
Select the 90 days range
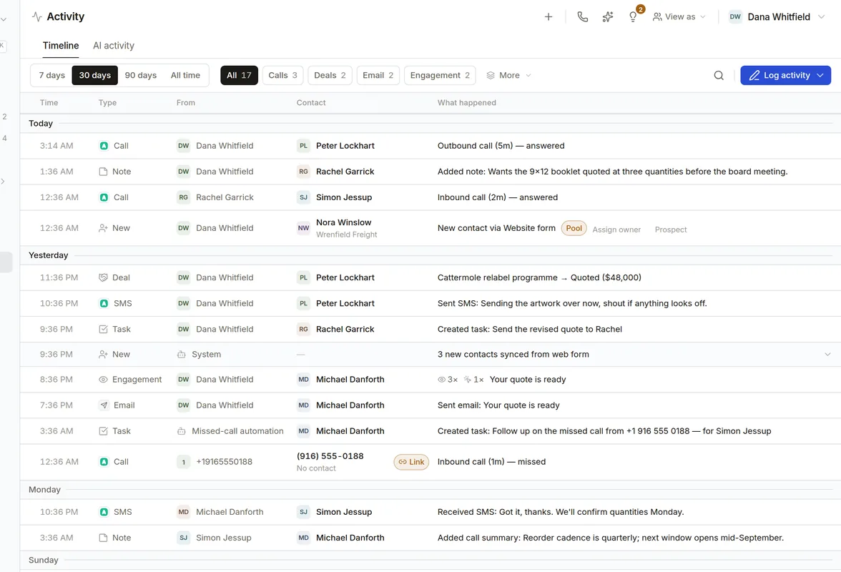(140, 76)
